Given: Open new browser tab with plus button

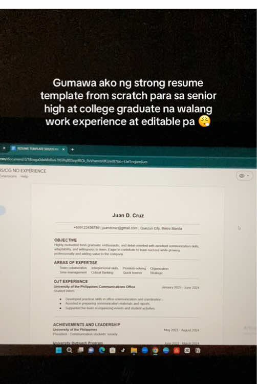Looking at the screenshot, I should click(x=72, y=149).
